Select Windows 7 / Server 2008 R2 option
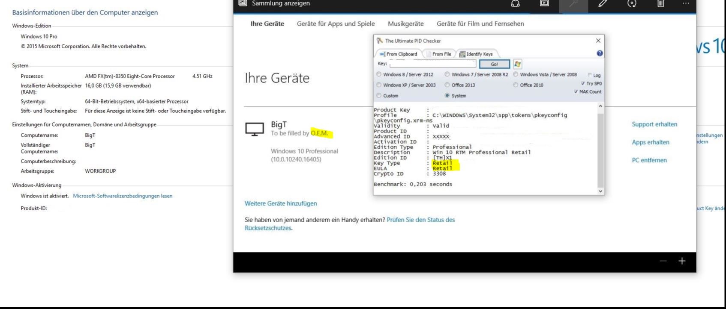The image size is (726, 309). click(447, 74)
